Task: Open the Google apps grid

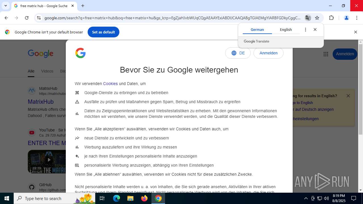Action: pos(326,54)
